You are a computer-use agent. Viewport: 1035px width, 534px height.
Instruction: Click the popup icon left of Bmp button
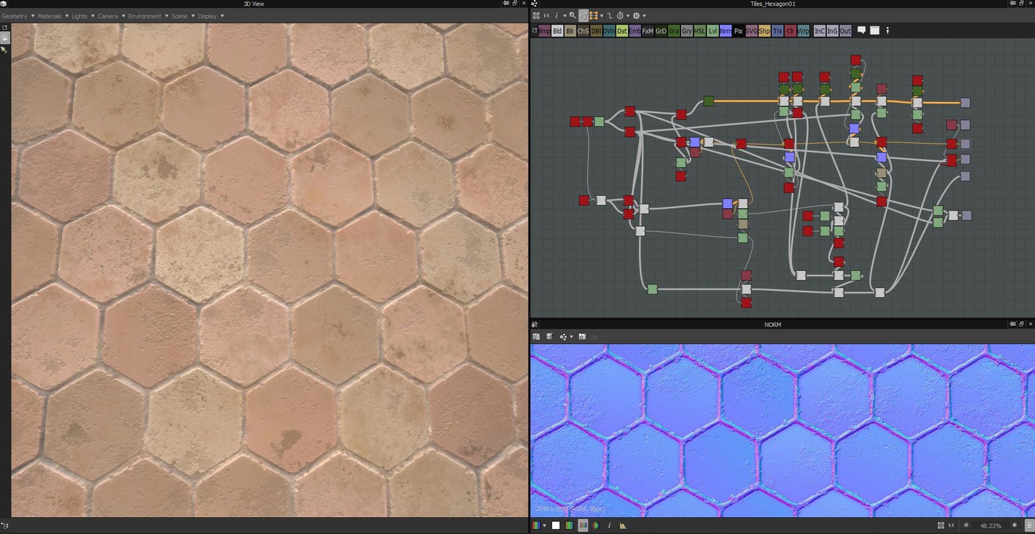click(534, 30)
